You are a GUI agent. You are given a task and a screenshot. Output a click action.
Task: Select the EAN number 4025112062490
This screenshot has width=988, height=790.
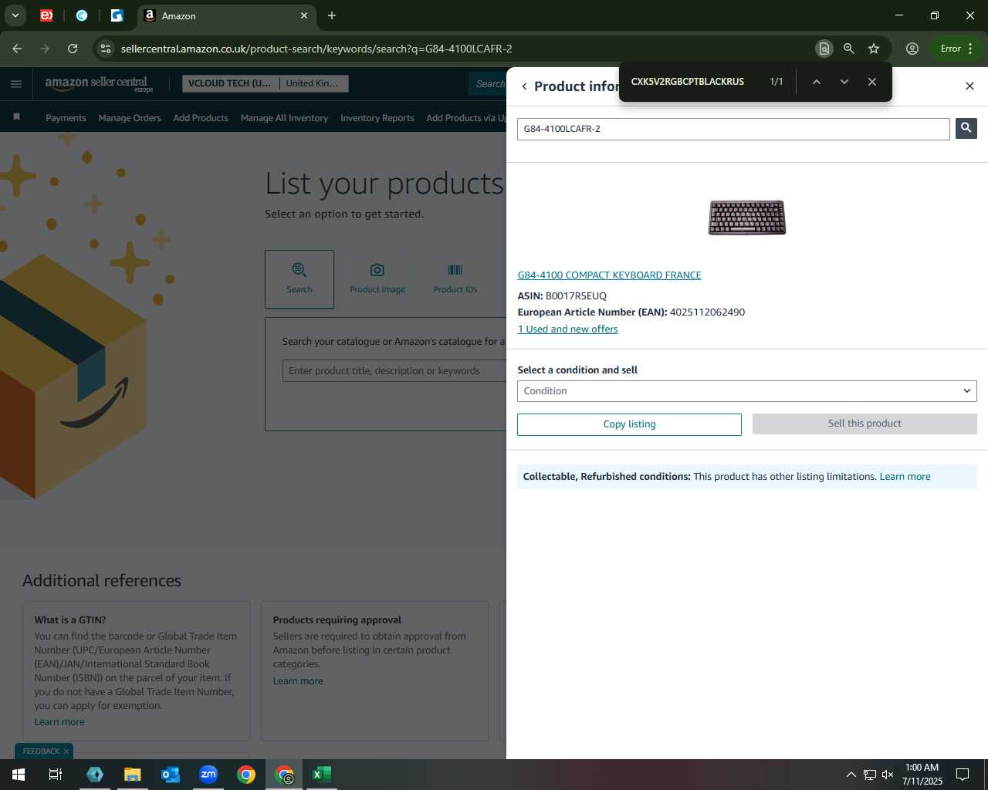coord(707,312)
